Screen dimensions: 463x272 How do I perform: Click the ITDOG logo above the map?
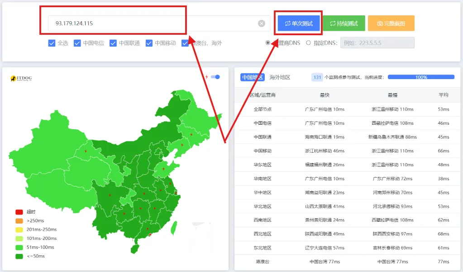click(21, 78)
